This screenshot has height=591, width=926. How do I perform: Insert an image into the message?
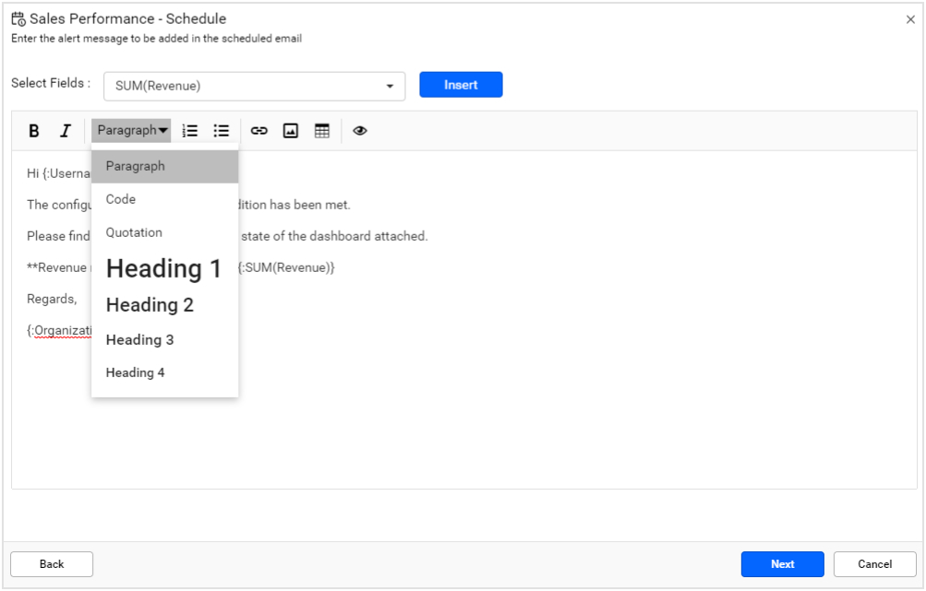click(x=291, y=130)
